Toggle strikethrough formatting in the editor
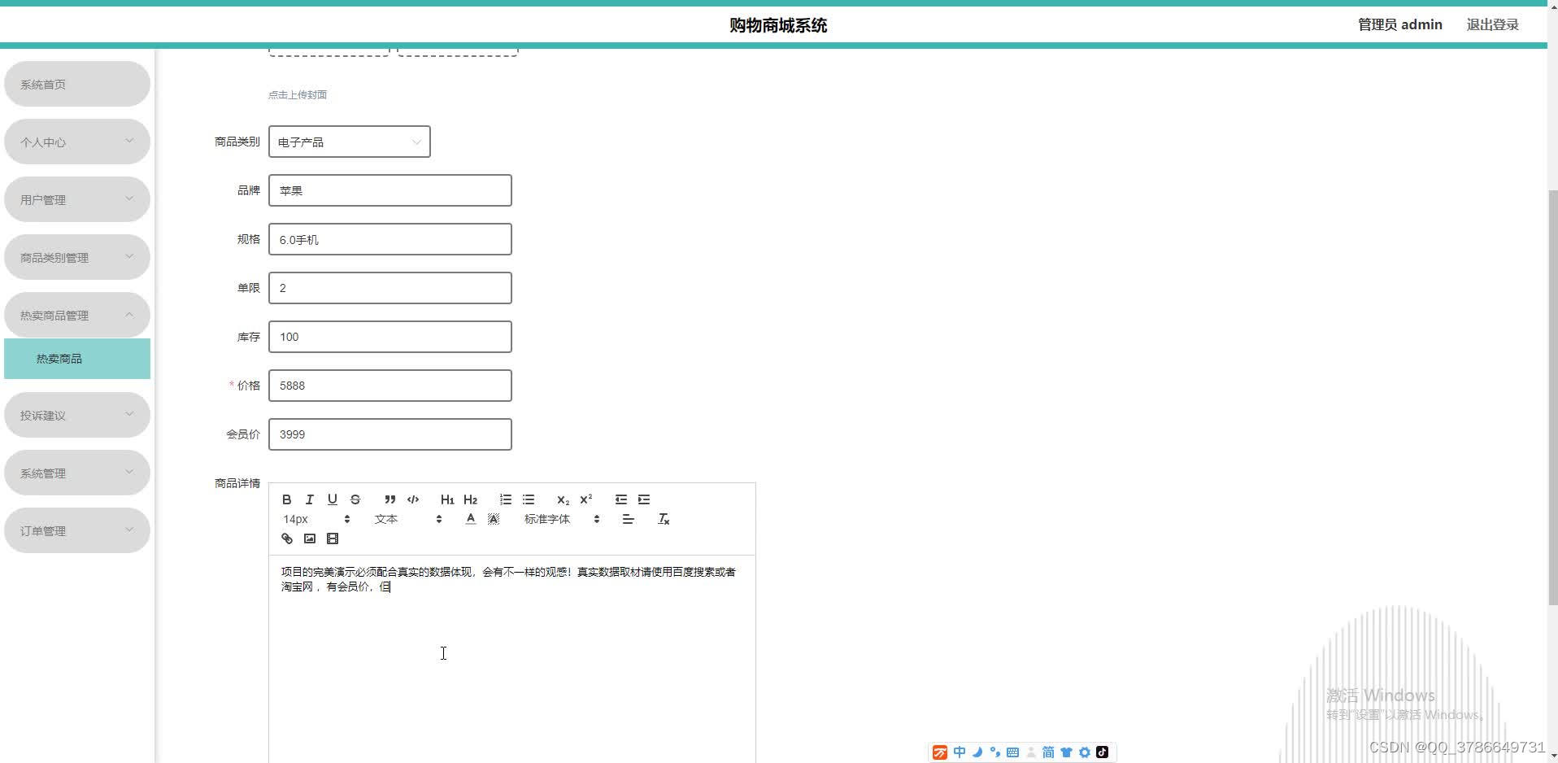The height and width of the screenshot is (763, 1558). coord(355,499)
